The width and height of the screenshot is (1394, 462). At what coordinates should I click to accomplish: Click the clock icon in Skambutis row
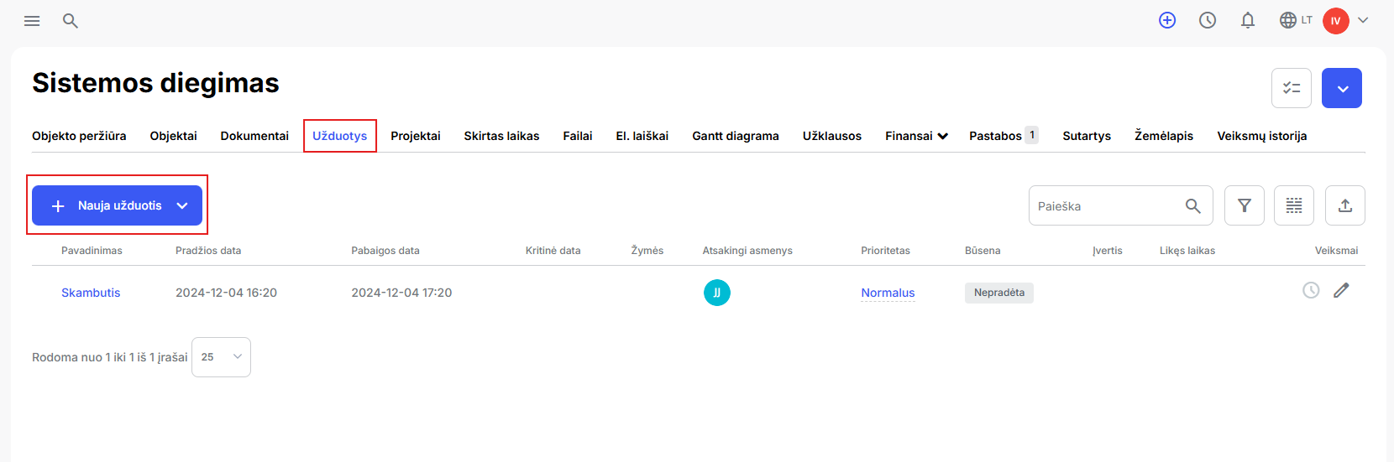[1311, 290]
